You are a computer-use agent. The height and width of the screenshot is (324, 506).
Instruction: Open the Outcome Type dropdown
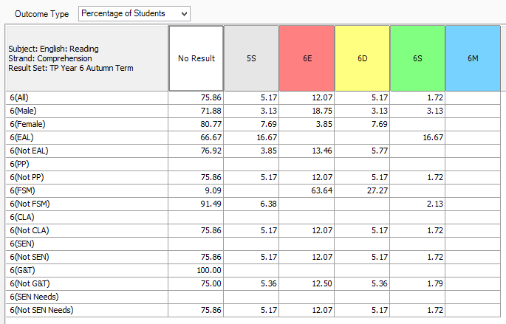[x=134, y=13]
